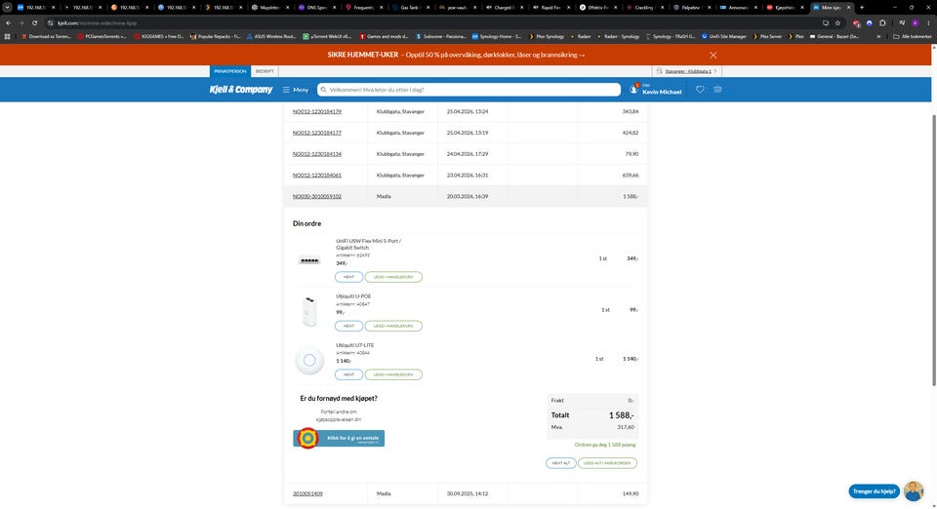Image resolution: width=937 pixels, height=509 pixels.
Task: Click Ubiquiti U7-LITE product thumbnail
Action: pos(309,360)
